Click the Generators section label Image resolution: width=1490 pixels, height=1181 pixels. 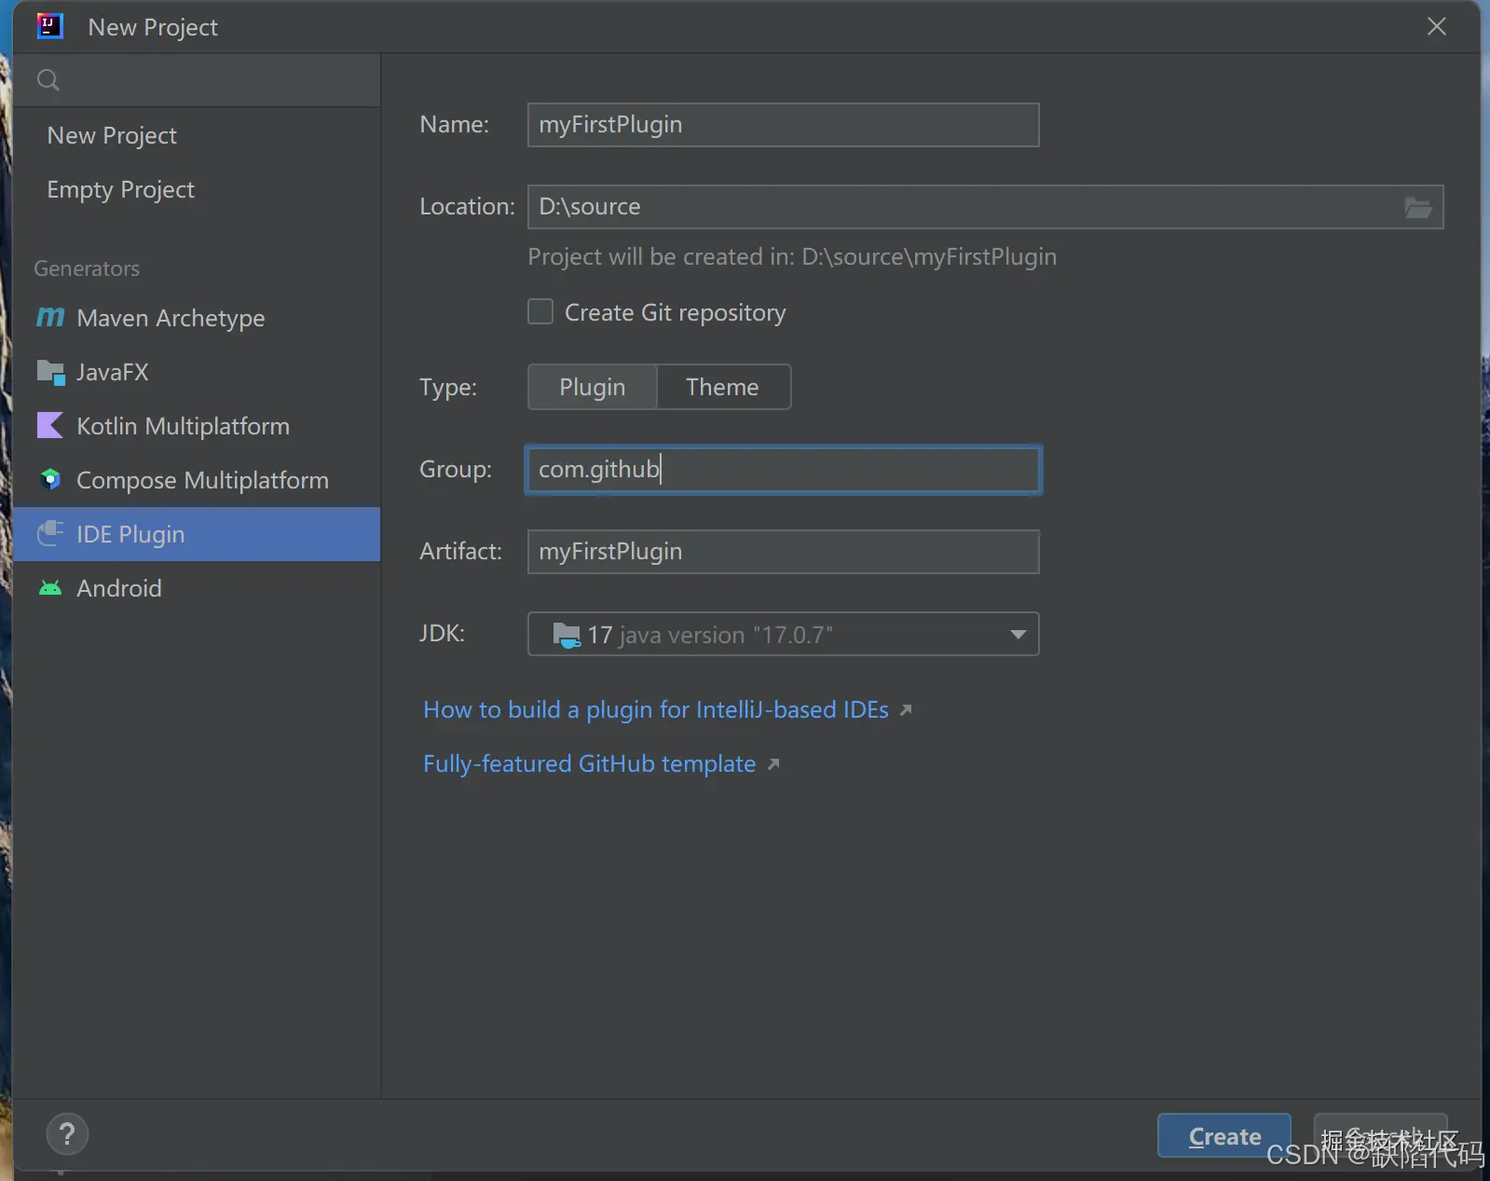87,268
